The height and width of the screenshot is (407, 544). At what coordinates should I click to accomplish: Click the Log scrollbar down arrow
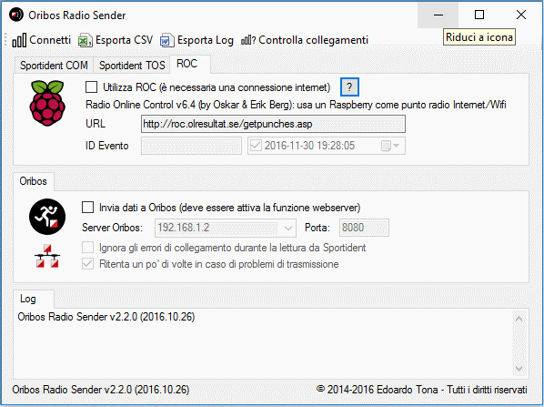(x=519, y=369)
